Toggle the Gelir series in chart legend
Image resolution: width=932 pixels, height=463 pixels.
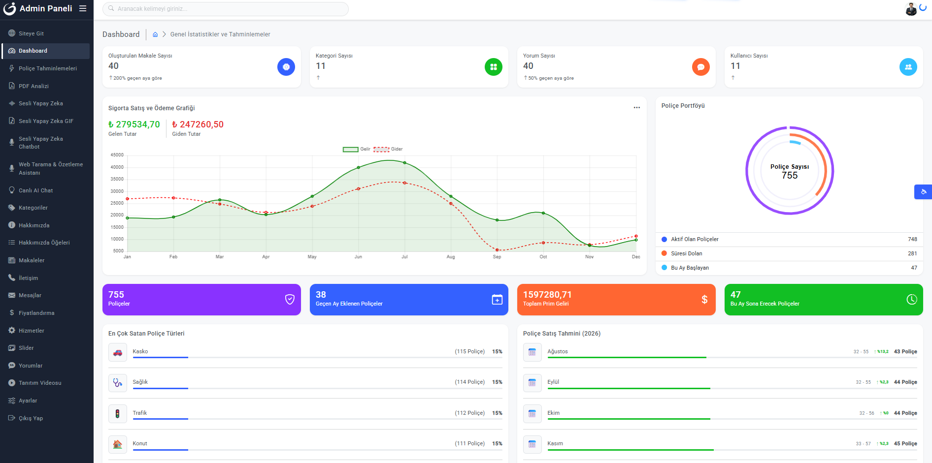tap(356, 149)
